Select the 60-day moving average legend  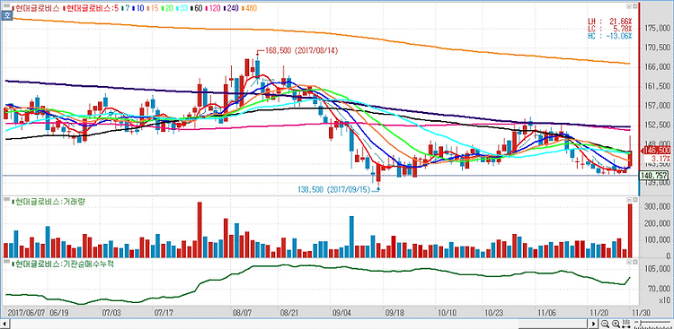coord(197,8)
